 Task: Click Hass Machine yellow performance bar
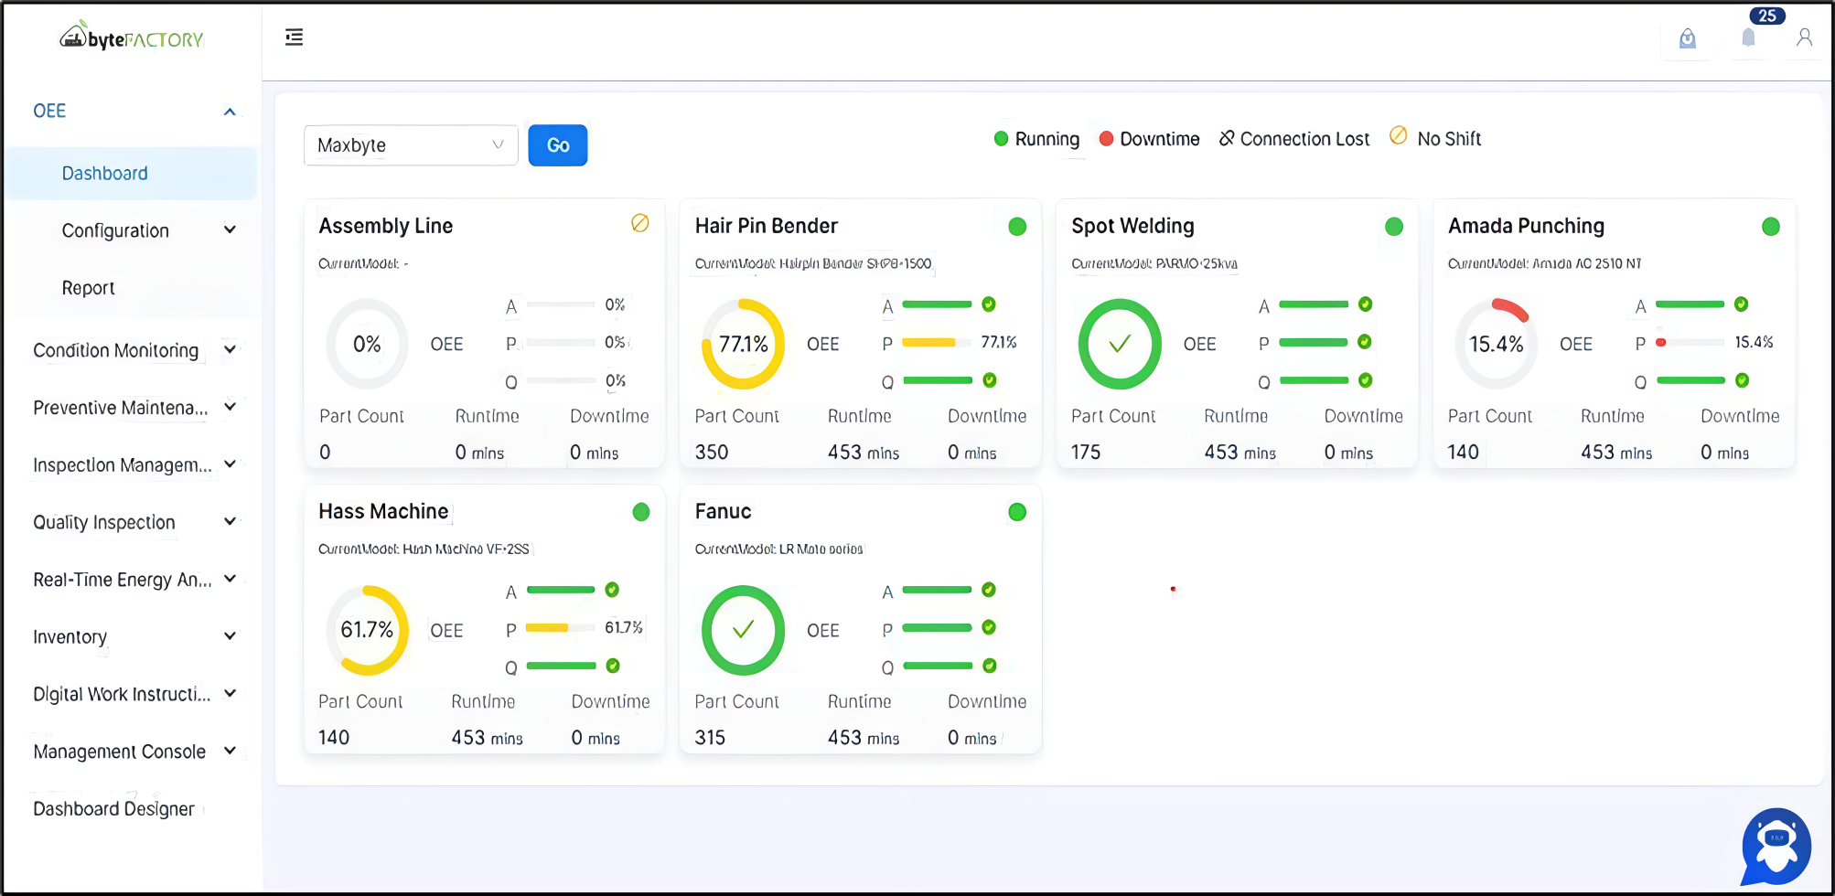560,628
